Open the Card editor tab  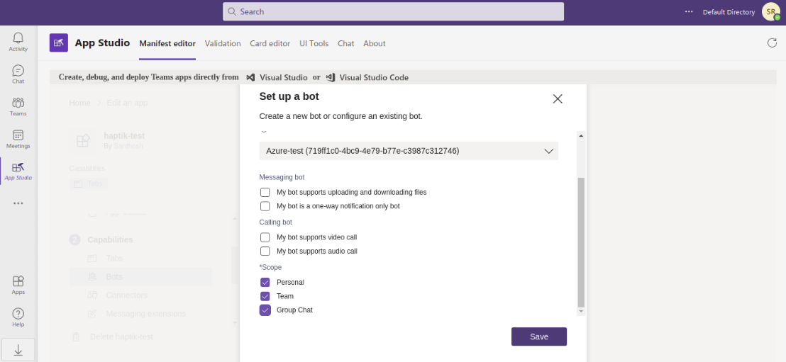click(270, 43)
